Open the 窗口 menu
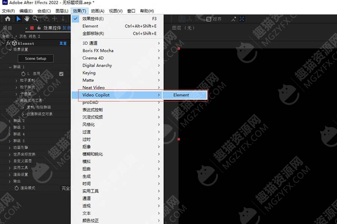337x224 pixels. click(131, 11)
